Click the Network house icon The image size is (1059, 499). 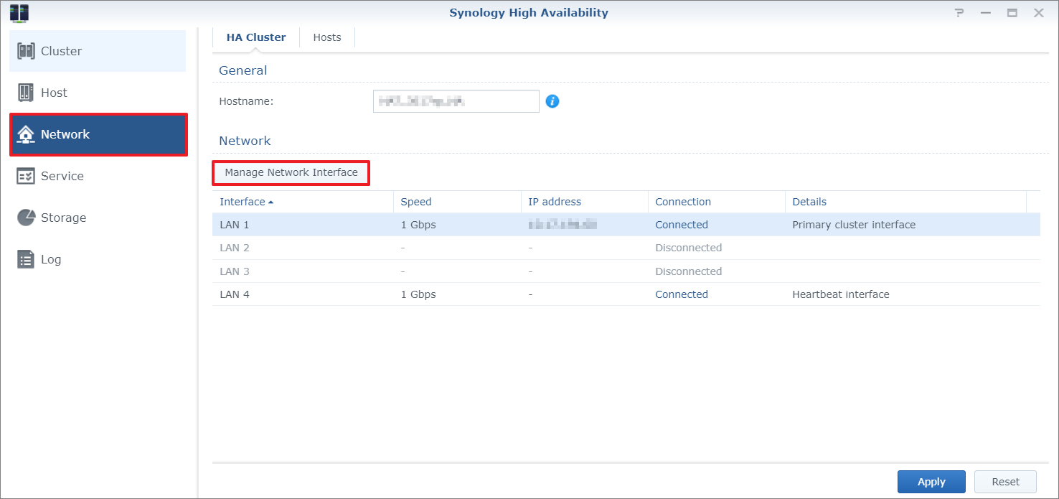26,134
